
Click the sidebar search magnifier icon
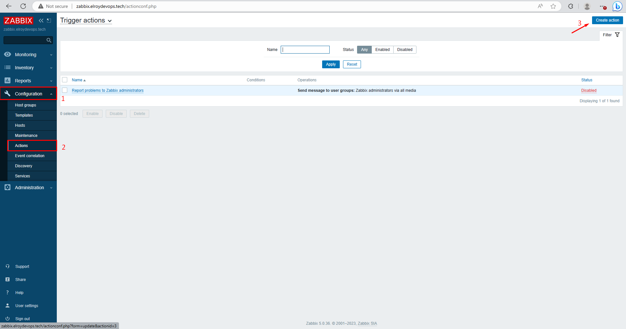pyautogui.click(x=49, y=40)
